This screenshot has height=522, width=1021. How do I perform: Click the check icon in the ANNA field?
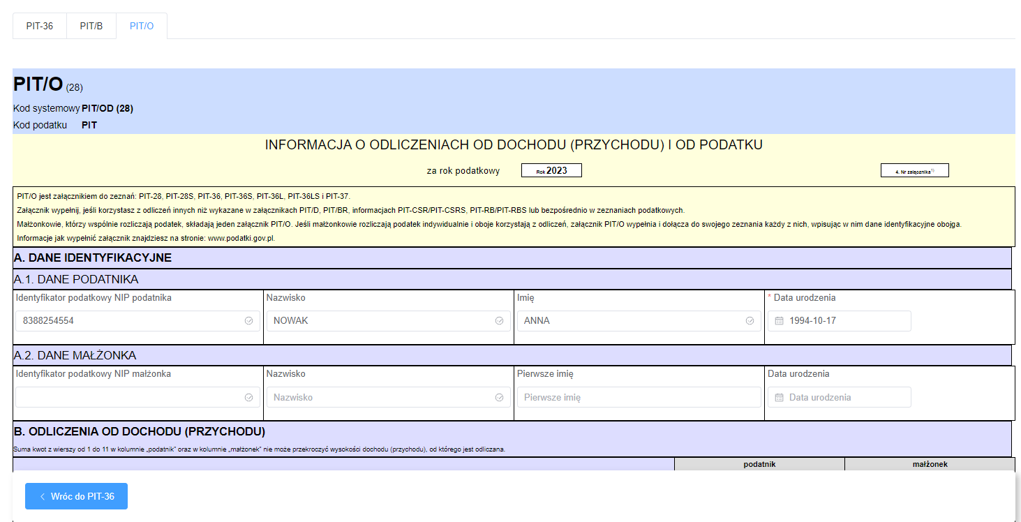[750, 321]
